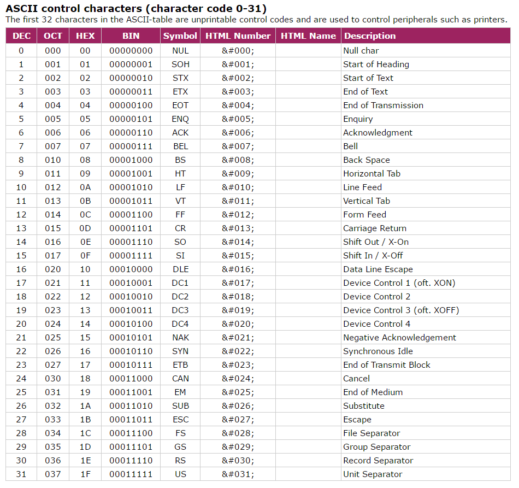Click the binary value 00001001
Image resolution: width=519 pixels, height=488 pixels.
pos(131,174)
